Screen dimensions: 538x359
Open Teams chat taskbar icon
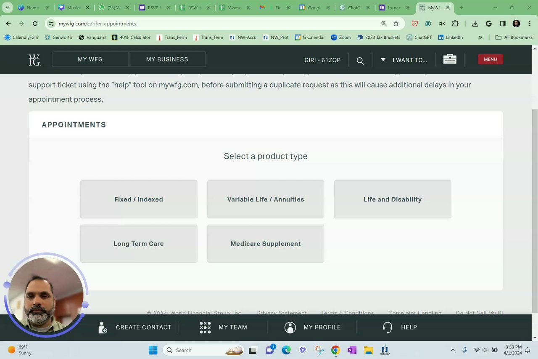pos(270,350)
